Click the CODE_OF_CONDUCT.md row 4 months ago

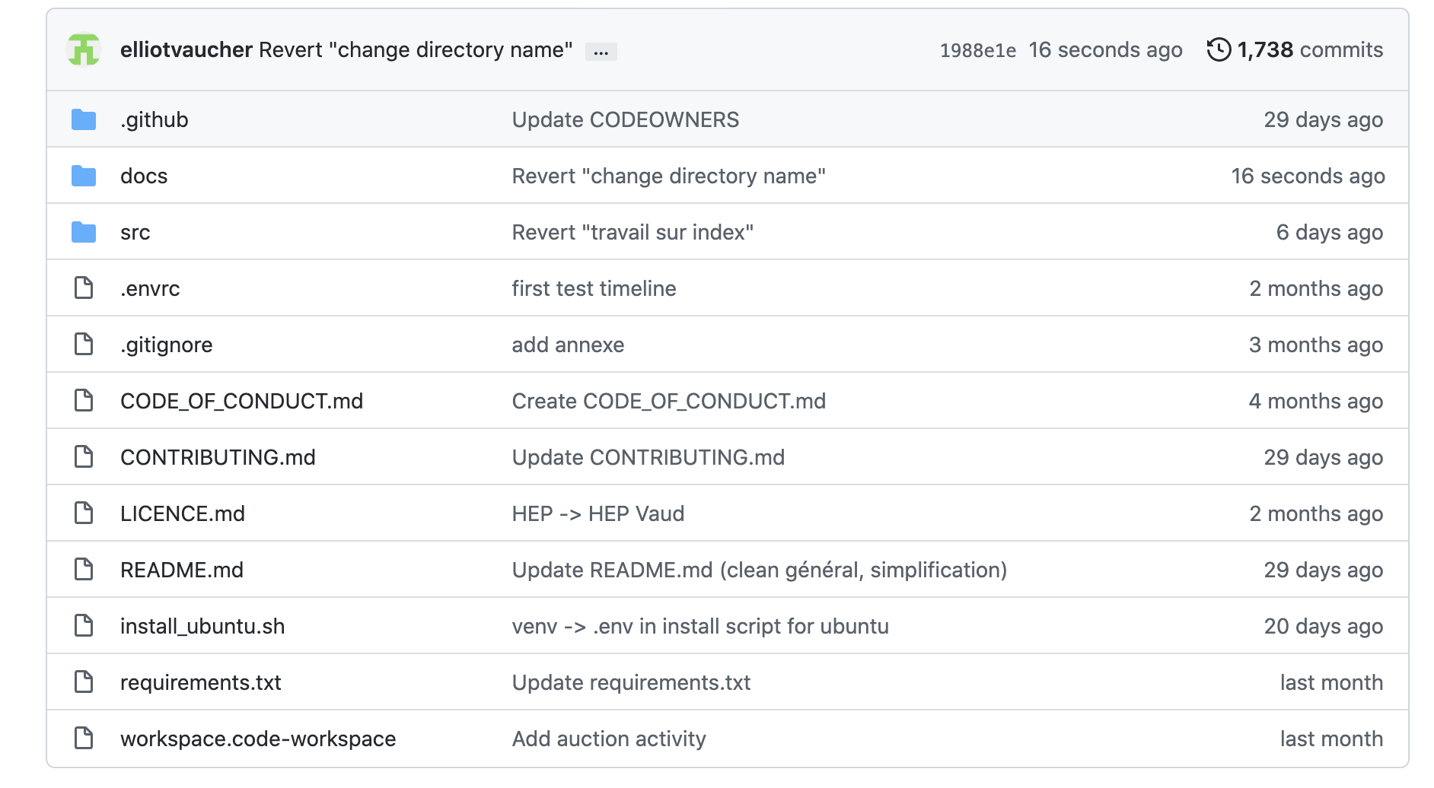pyautogui.click(x=1315, y=402)
